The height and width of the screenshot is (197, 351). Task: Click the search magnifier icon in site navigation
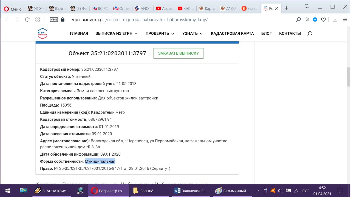(x=310, y=34)
